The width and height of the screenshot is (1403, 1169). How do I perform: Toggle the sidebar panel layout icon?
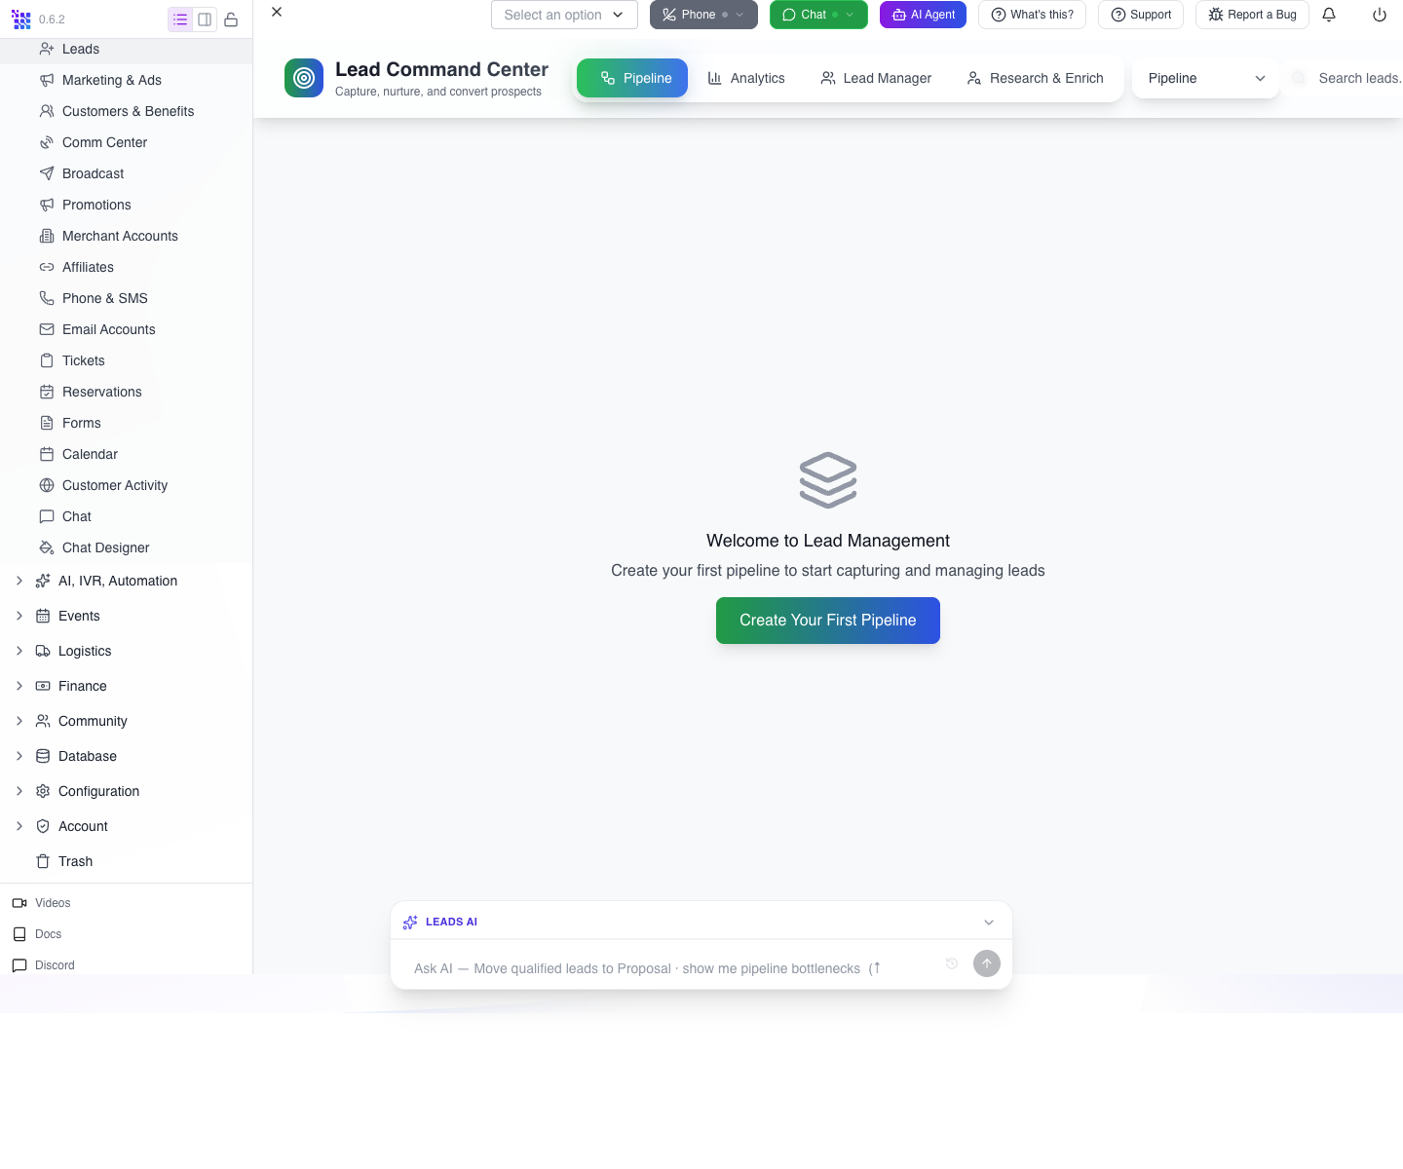[x=205, y=19]
